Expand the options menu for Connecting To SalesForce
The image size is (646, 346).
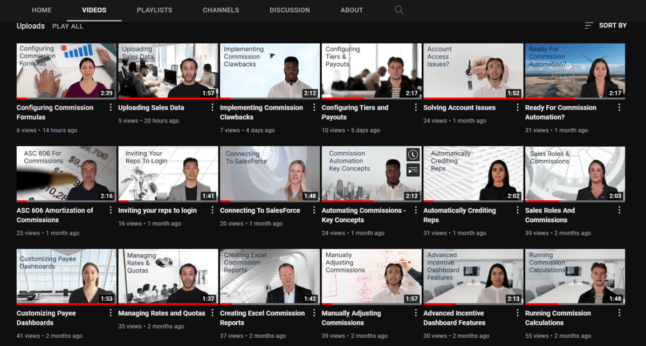click(314, 210)
